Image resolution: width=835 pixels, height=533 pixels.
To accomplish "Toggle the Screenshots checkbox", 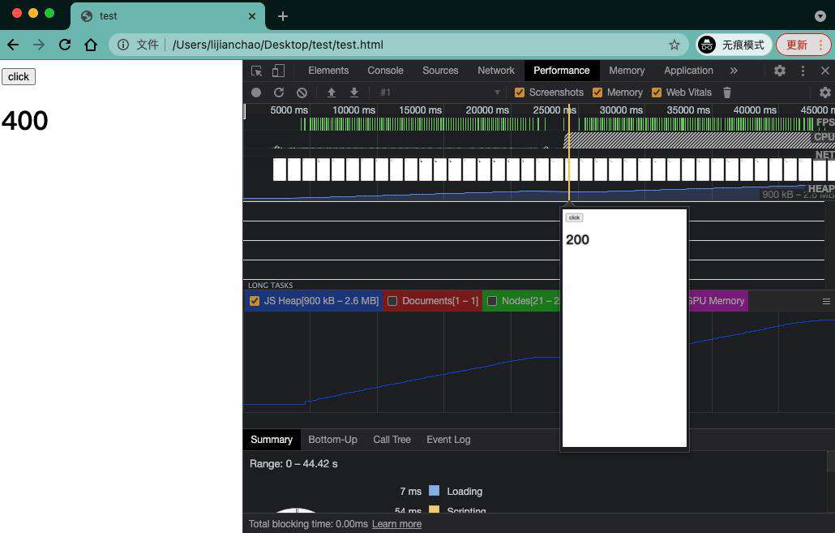I will pyautogui.click(x=519, y=92).
